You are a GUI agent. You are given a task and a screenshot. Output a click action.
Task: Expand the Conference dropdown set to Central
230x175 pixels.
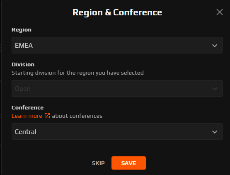(117, 131)
